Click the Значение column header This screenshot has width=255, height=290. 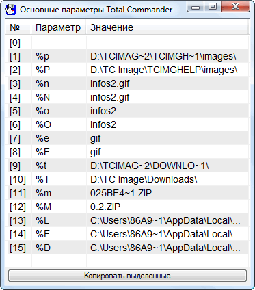tap(167, 27)
